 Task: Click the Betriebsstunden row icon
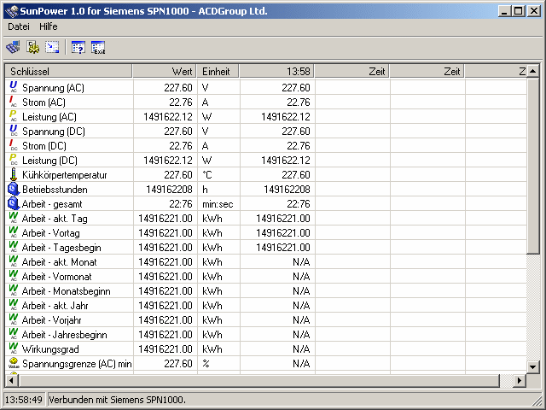coord(13,190)
